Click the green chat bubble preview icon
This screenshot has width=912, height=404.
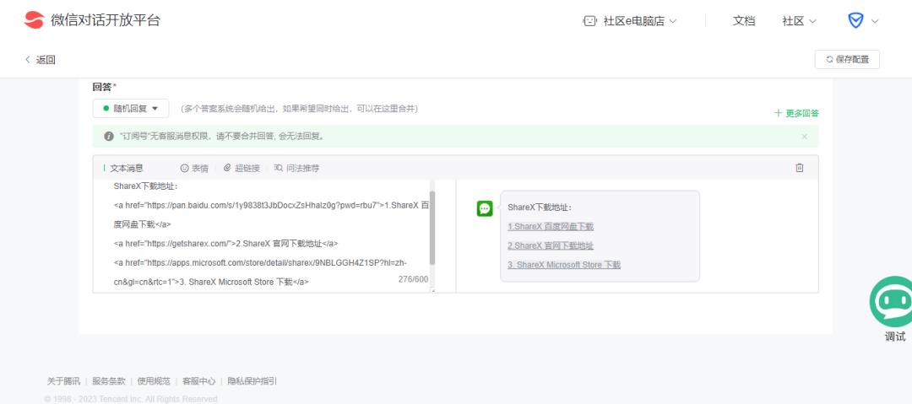pyautogui.click(x=485, y=208)
